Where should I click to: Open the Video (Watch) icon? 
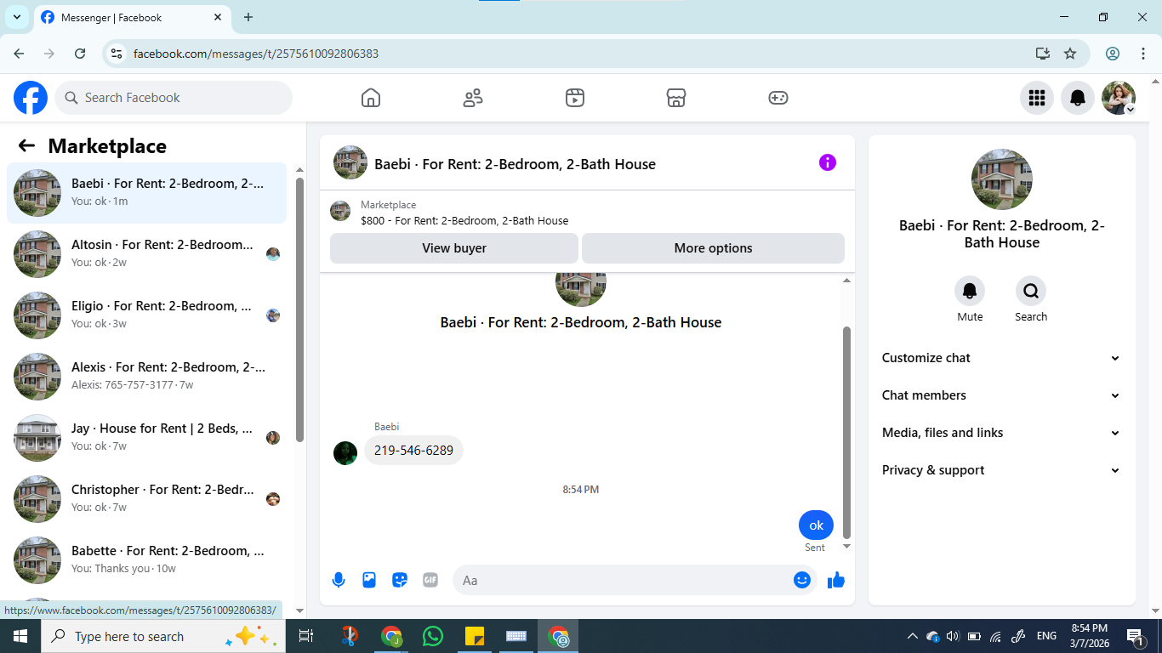[x=575, y=98]
